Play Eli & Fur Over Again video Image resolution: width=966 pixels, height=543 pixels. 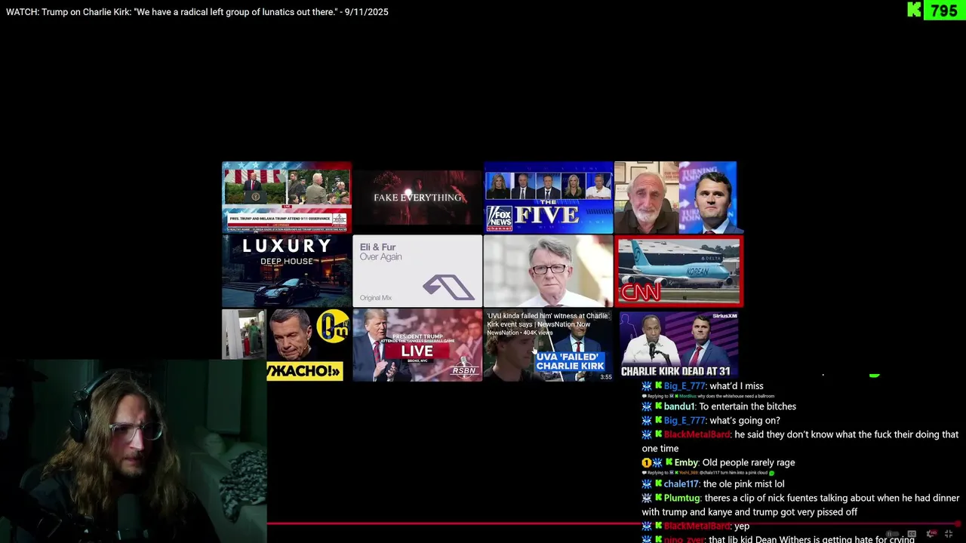(417, 271)
